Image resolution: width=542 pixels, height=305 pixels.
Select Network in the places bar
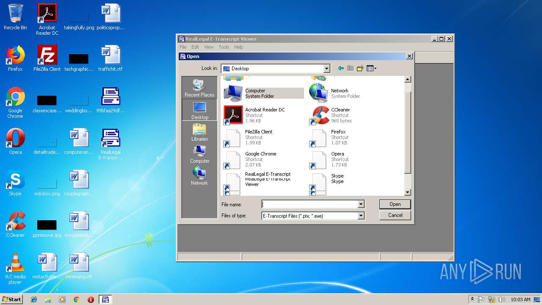pyautogui.click(x=199, y=176)
